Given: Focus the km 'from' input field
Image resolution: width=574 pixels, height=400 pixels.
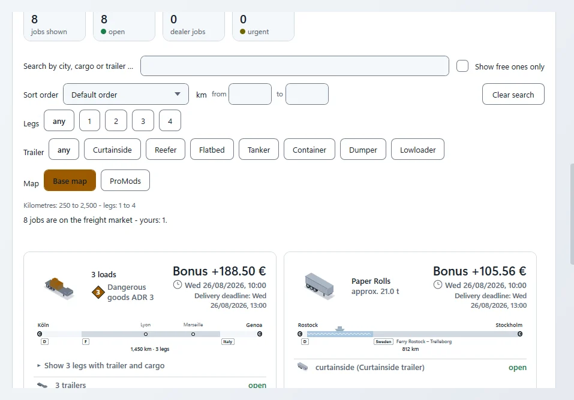Looking at the screenshot, I should (x=250, y=95).
